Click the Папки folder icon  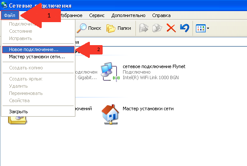pos(111,29)
